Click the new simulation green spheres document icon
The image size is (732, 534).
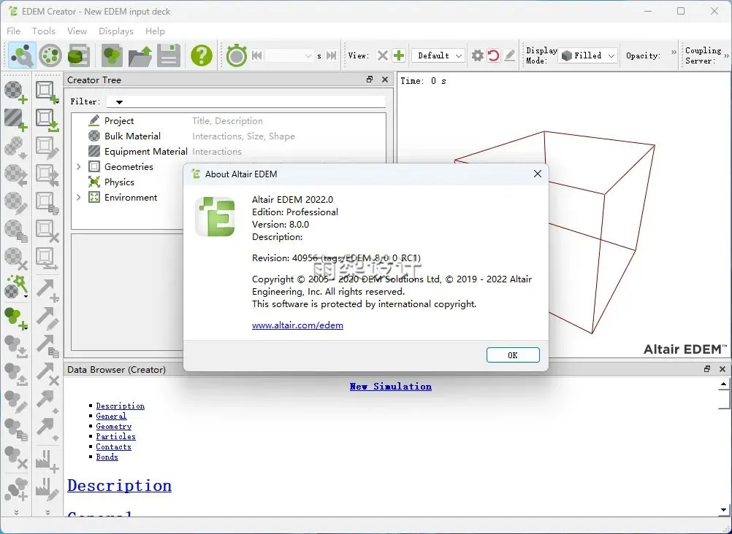coord(112,55)
